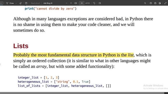Open Ask Bing AI
The height and width of the screenshot is (94, 168).
click(x=48, y=3)
